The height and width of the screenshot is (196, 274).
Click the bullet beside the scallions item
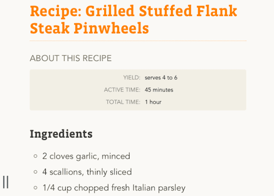(x=35, y=172)
